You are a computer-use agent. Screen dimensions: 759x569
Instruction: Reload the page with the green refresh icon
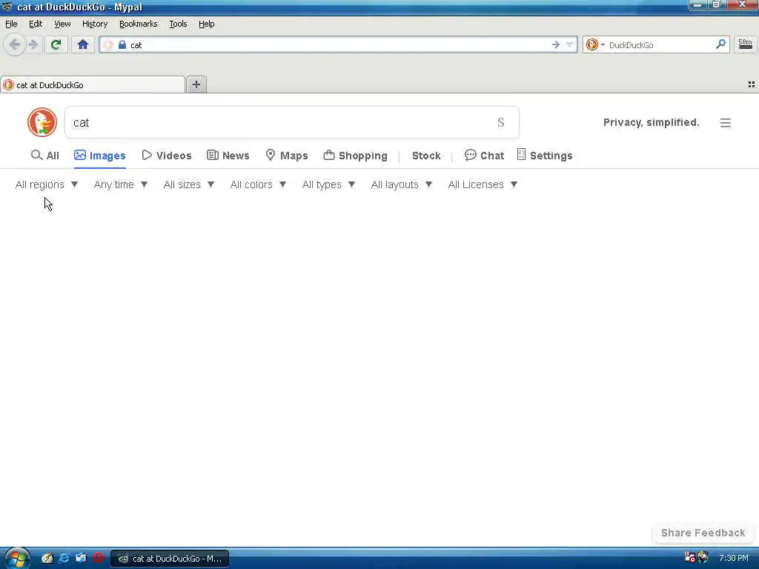[x=56, y=45]
